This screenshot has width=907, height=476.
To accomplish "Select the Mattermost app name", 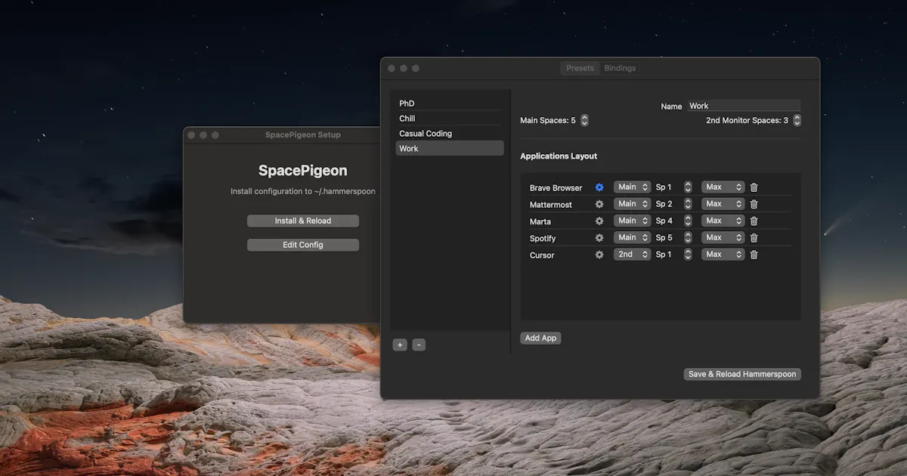I will pos(551,205).
